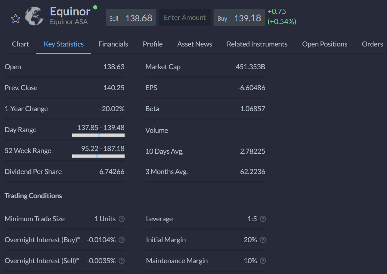
Task: Click the Market Cap label
Action: click(163, 67)
